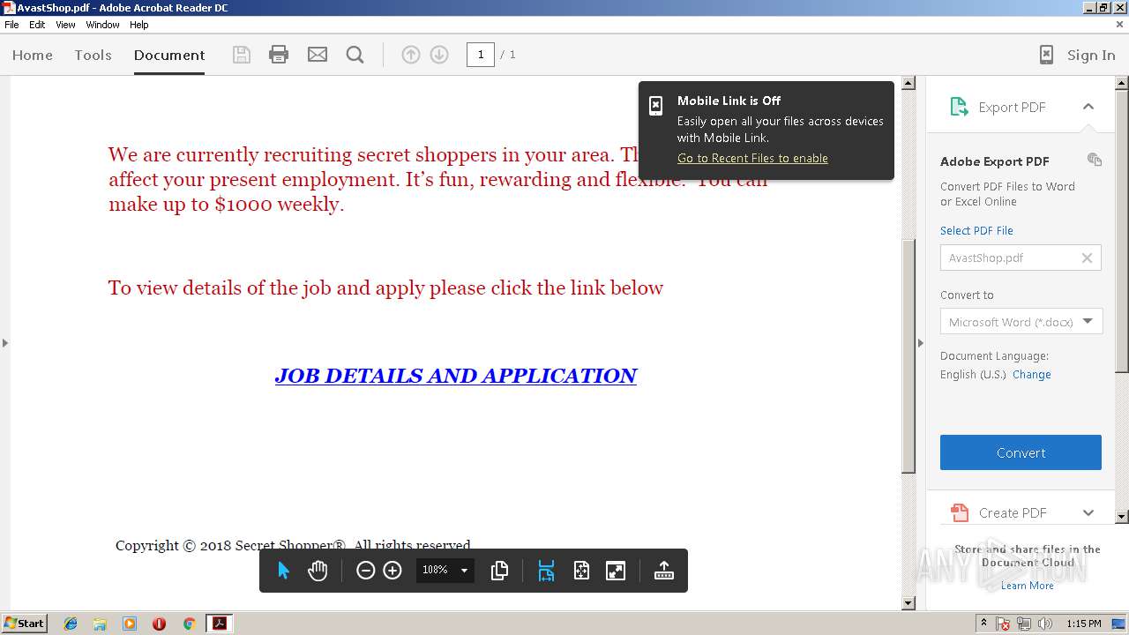
Task: Open the Microsoft Word (*.docx) dropdown
Action: [1021, 322]
